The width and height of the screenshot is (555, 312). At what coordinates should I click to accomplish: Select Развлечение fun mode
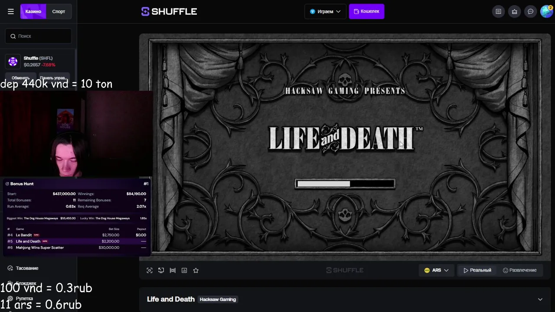click(519, 270)
